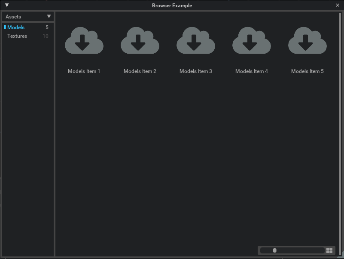Download Models Item 3 via its cloud icon
This screenshot has width=344, height=259.
tap(196, 41)
